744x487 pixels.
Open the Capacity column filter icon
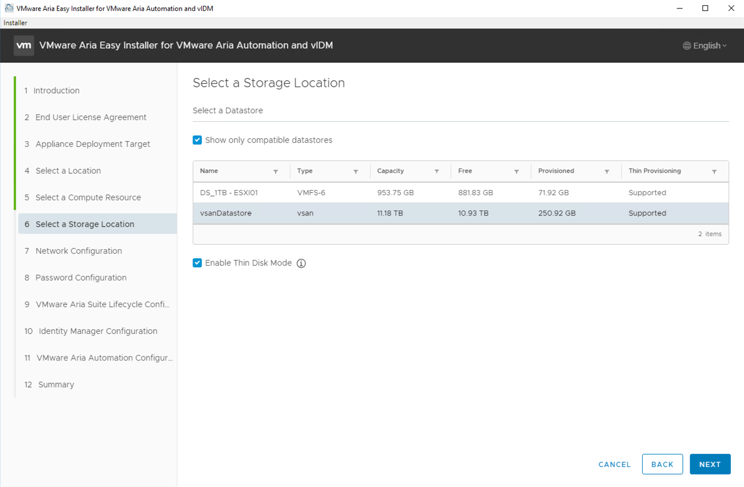(x=437, y=171)
